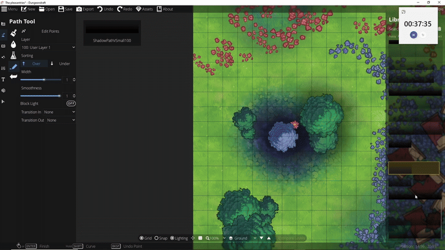Click the Export camera icon
This screenshot has height=250, width=445.
point(79,9)
